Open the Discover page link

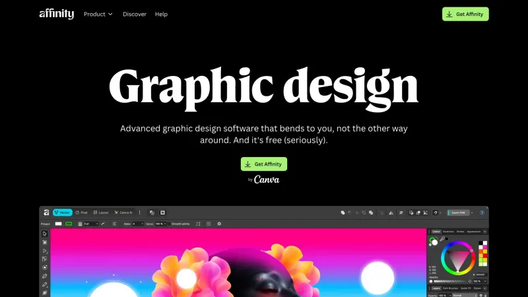tap(135, 14)
